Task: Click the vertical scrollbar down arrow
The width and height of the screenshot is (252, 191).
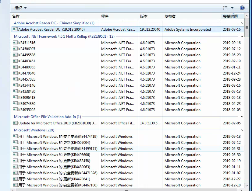Action: 247,186
